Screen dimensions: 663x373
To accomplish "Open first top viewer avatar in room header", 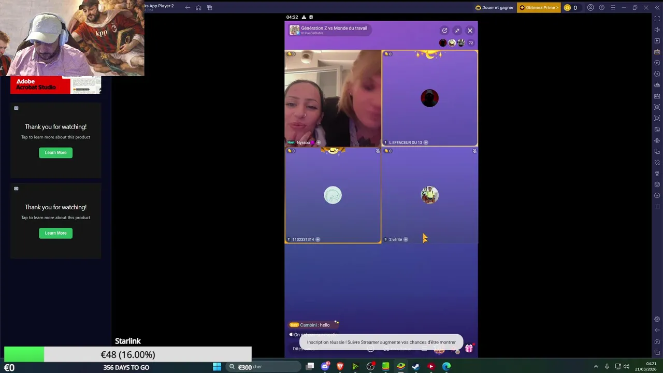I will [443, 43].
